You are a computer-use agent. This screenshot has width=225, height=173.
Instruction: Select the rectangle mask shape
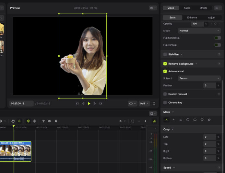(x=195, y=120)
